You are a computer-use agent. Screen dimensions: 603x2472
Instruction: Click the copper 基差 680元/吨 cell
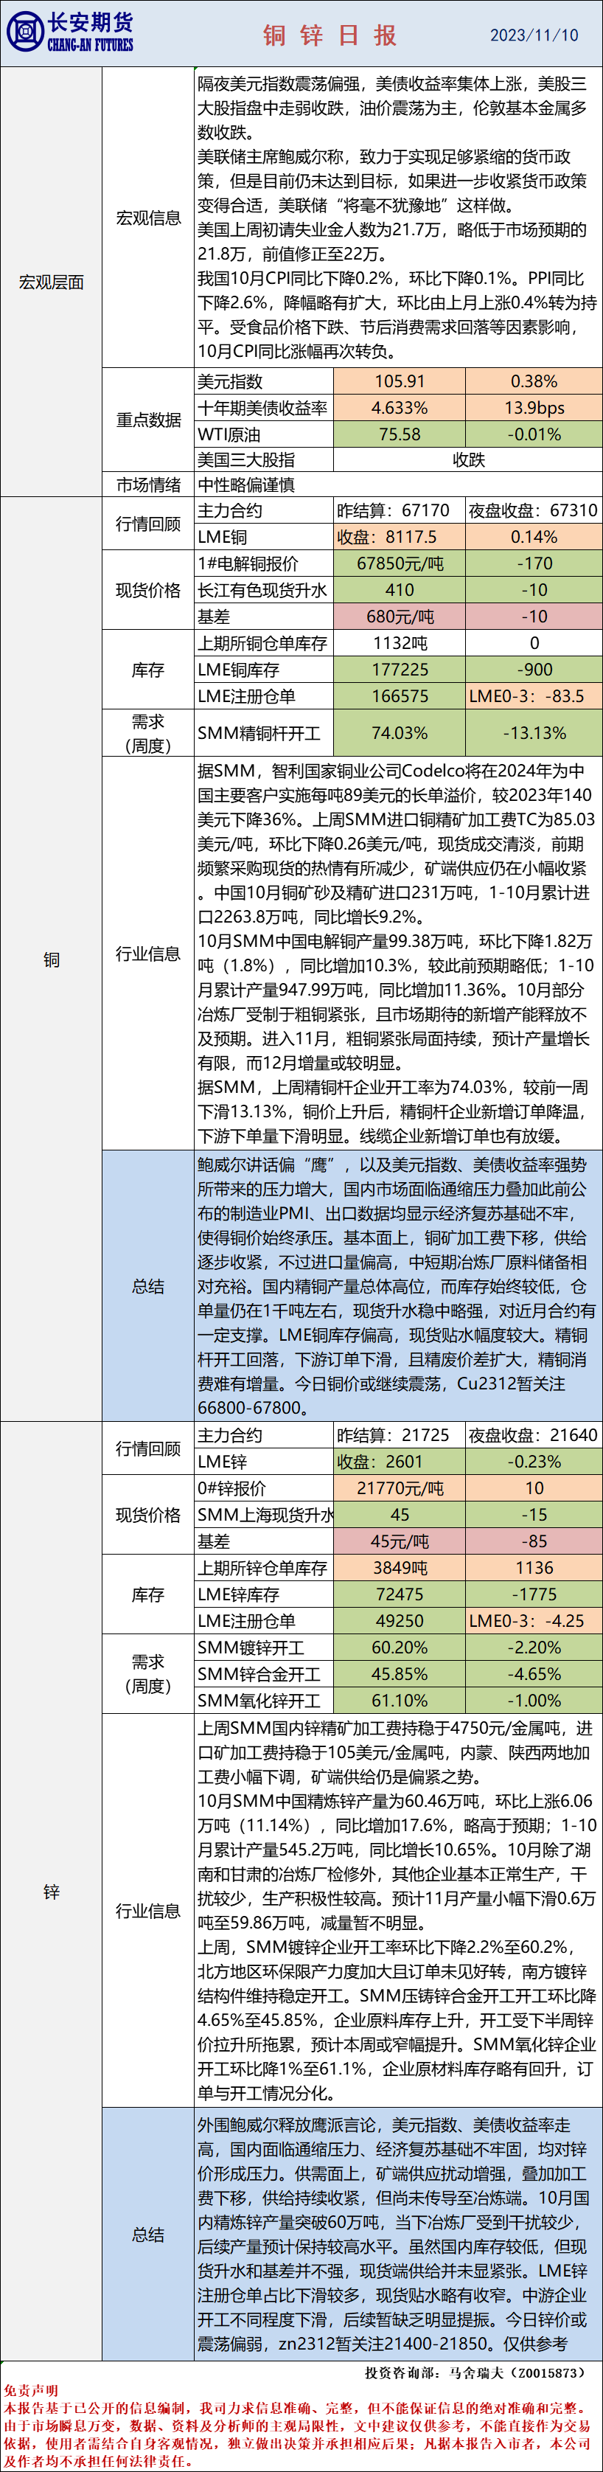pos(400,616)
